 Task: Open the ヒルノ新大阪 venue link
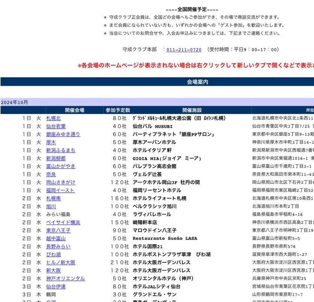tap(61, 262)
